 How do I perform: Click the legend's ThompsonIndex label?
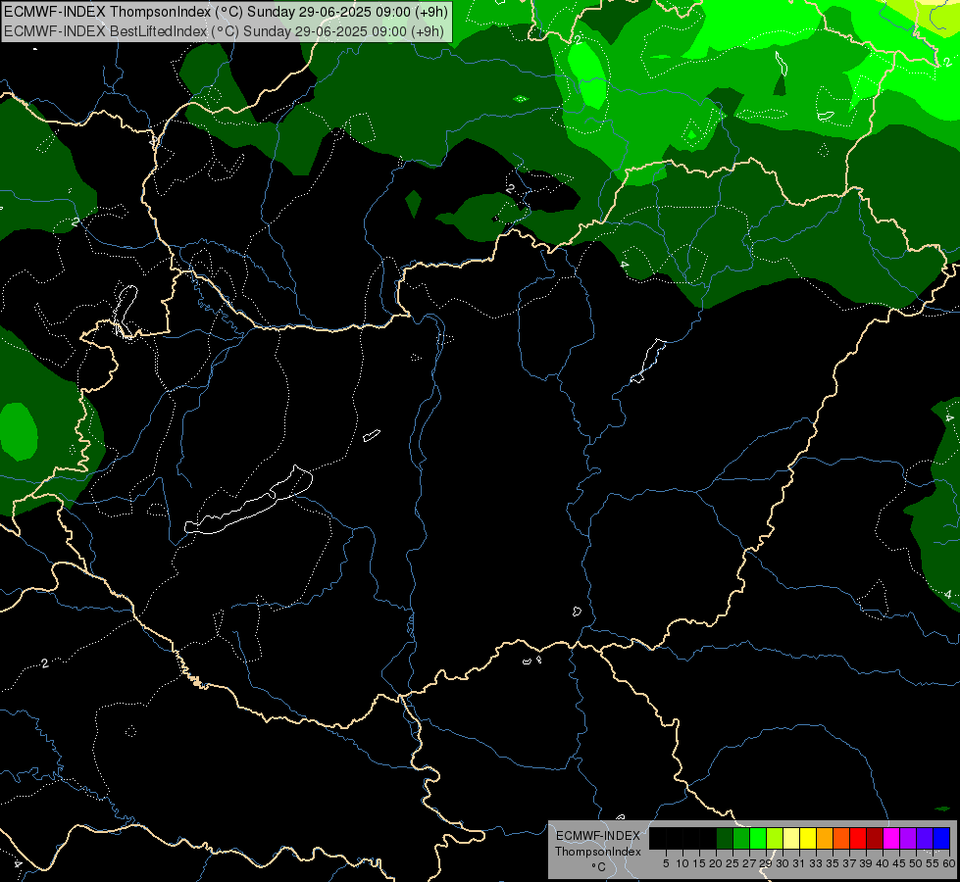pos(598,852)
